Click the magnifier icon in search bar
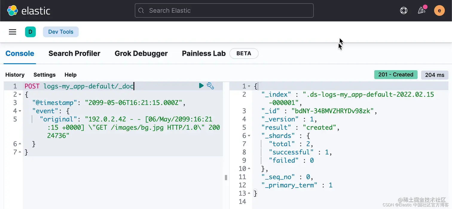Screen dimensions: 452x209 [x=141, y=11]
